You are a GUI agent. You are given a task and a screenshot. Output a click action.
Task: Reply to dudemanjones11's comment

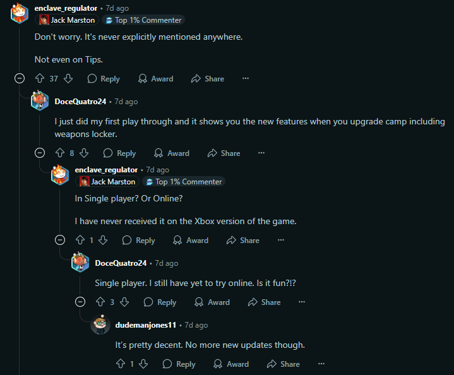click(x=179, y=364)
